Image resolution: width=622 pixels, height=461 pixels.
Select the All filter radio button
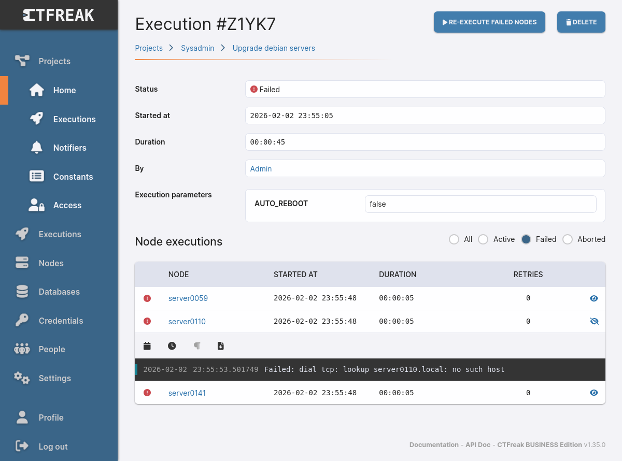pyautogui.click(x=454, y=239)
